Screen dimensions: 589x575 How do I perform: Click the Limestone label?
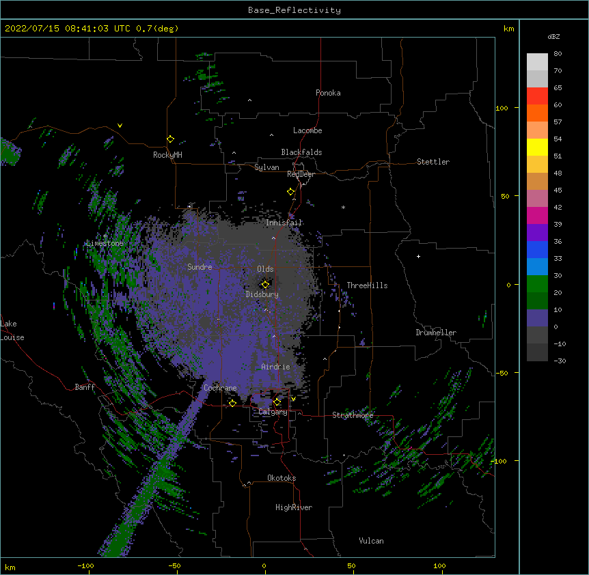[x=105, y=243]
